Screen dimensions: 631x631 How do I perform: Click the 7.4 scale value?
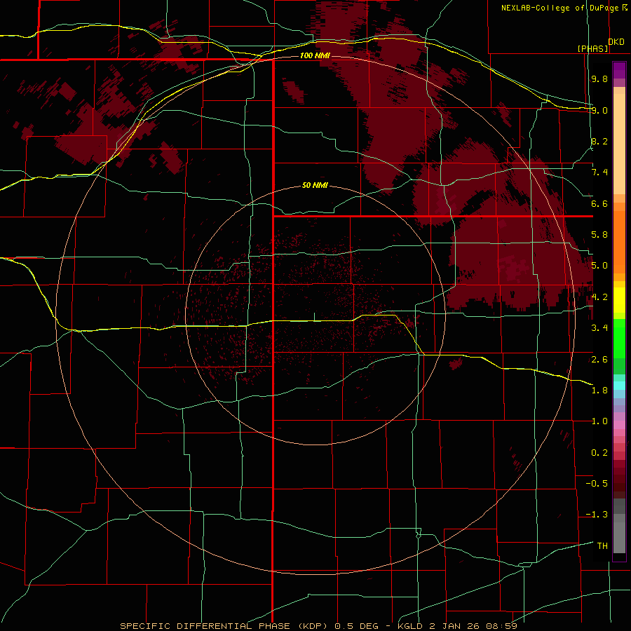599,172
